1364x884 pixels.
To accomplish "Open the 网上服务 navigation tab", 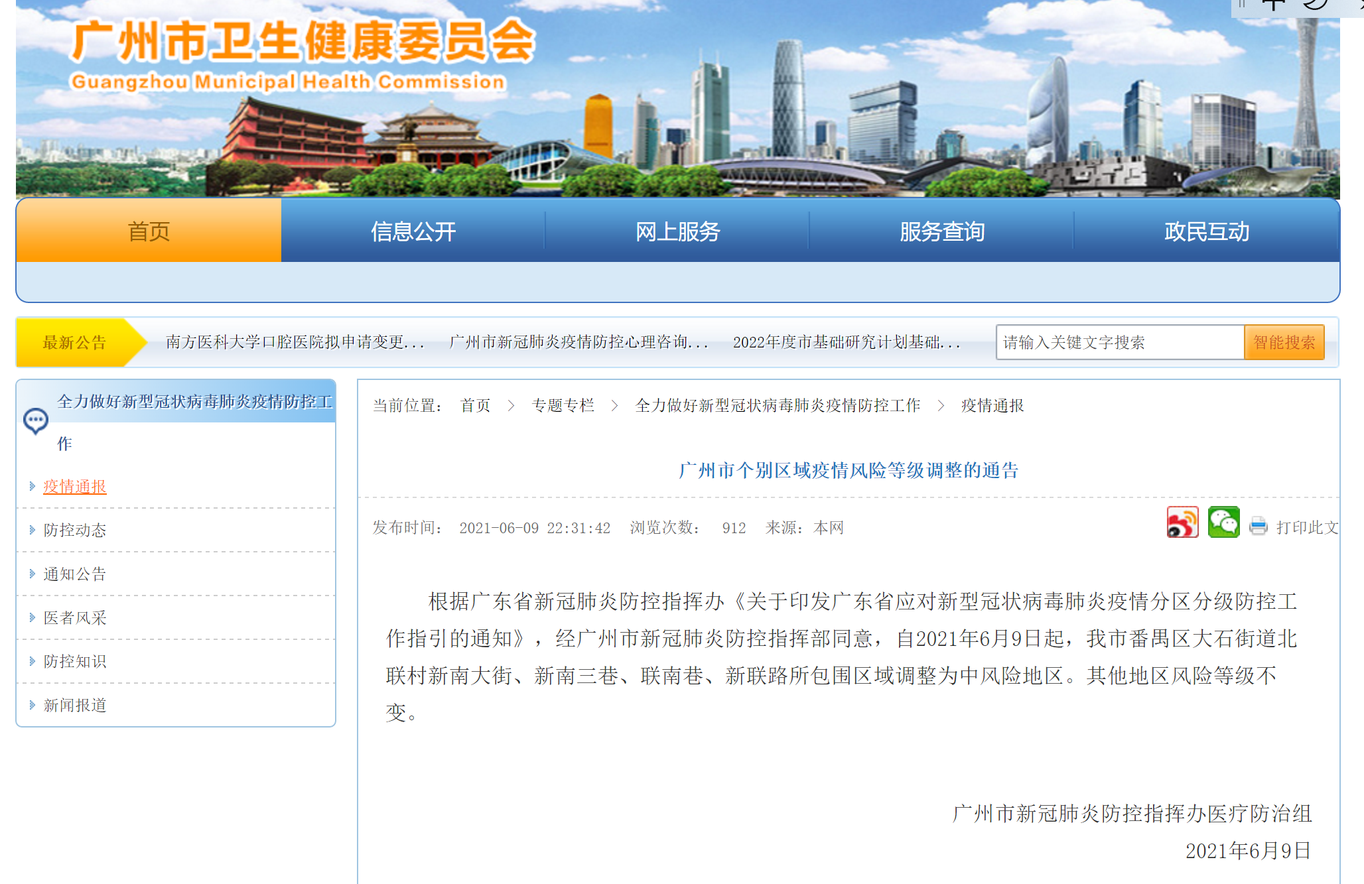I will pyautogui.click(x=677, y=231).
